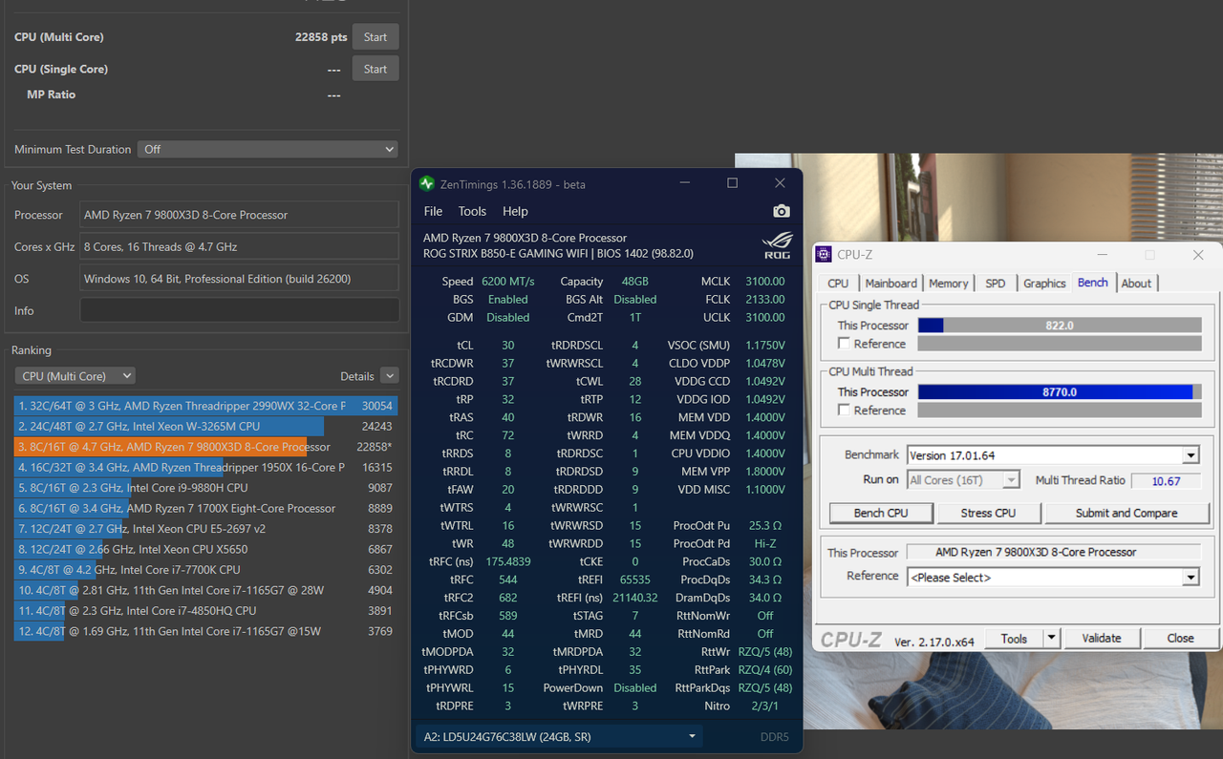Click into the Info input field
This screenshot has height=759, width=1223.
[240, 310]
